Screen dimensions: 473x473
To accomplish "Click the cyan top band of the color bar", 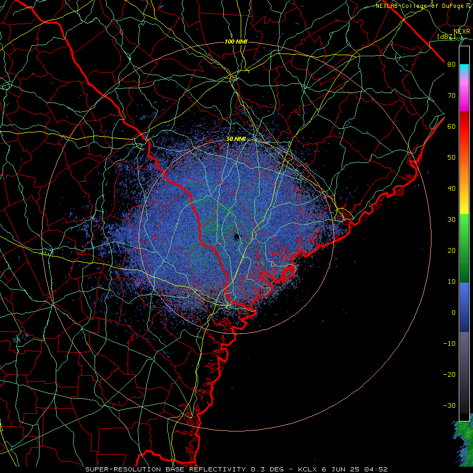I will [464, 69].
